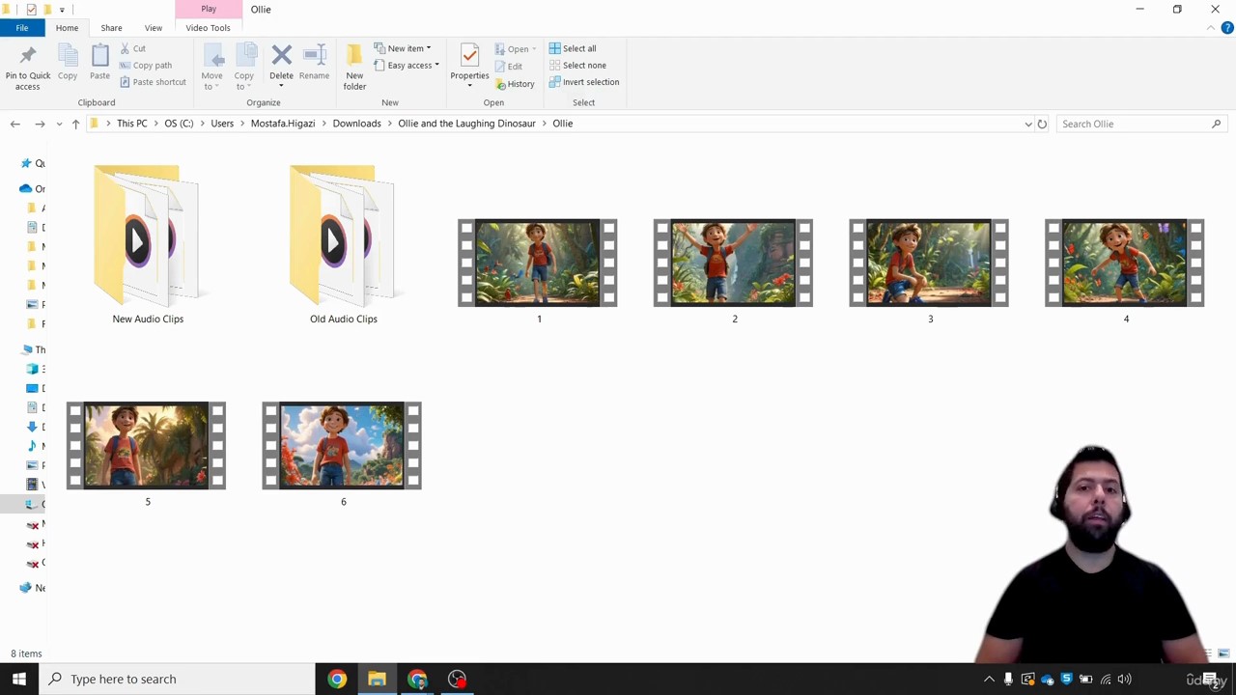Image resolution: width=1236 pixels, height=695 pixels.
Task: Open first Chrome taskbar icon
Action: (336, 679)
